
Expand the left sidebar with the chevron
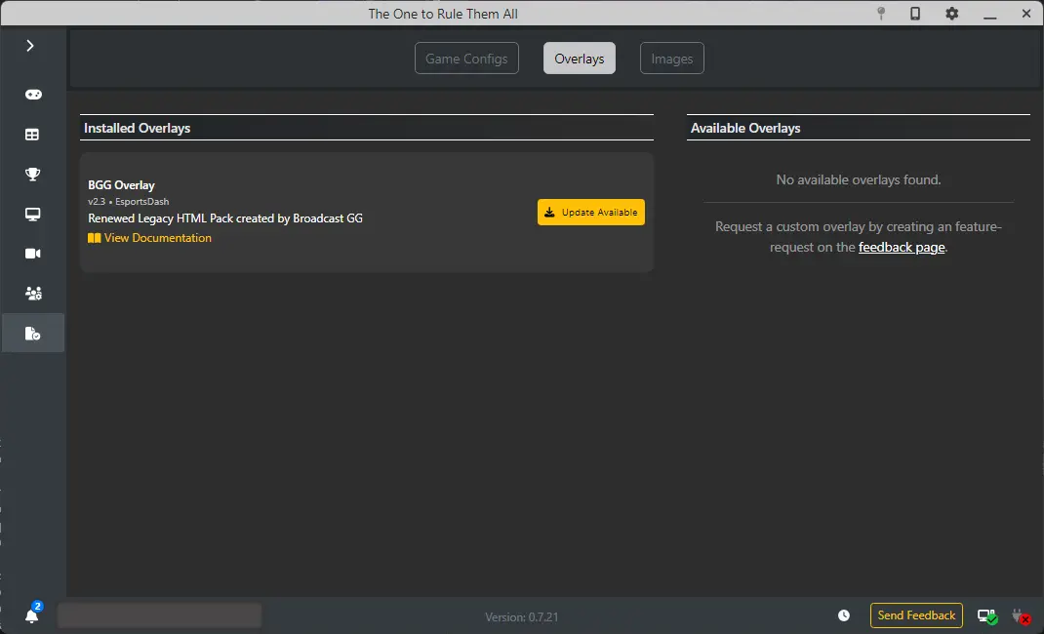pyautogui.click(x=30, y=46)
